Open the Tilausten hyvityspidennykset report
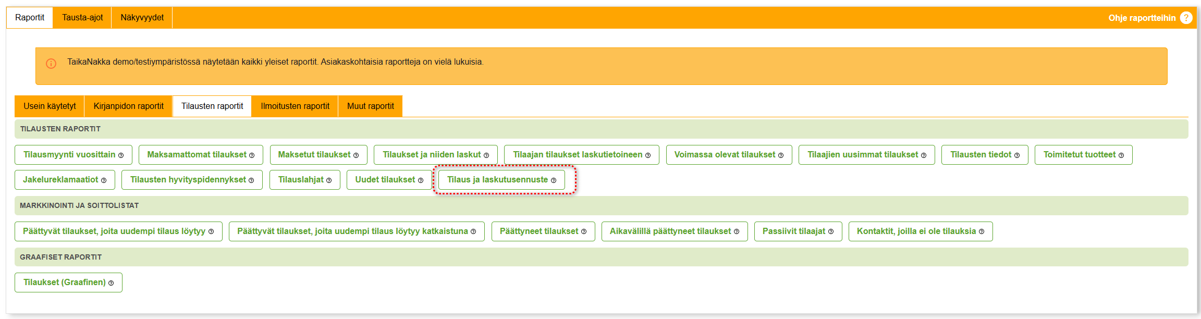The width and height of the screenshot is (1201, 319). [192, 180]
